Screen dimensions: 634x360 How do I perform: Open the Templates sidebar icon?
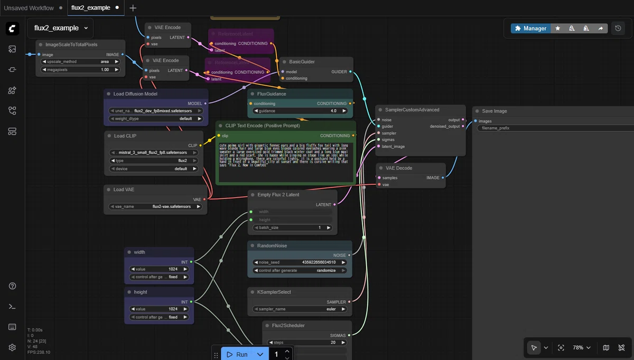[12, 131]
